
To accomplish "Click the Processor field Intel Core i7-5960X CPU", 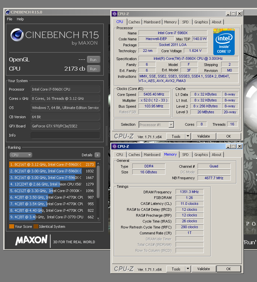I will 65,89.
